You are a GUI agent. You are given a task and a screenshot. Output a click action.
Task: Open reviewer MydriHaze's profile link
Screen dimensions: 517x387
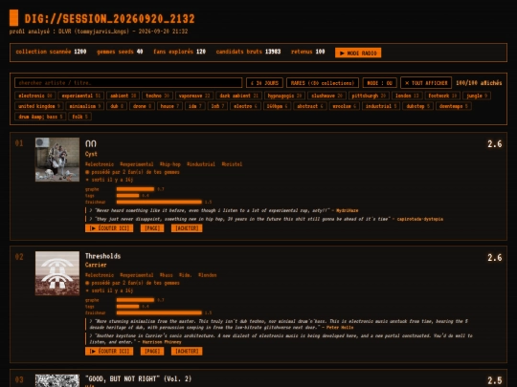(x=347, y=210)
